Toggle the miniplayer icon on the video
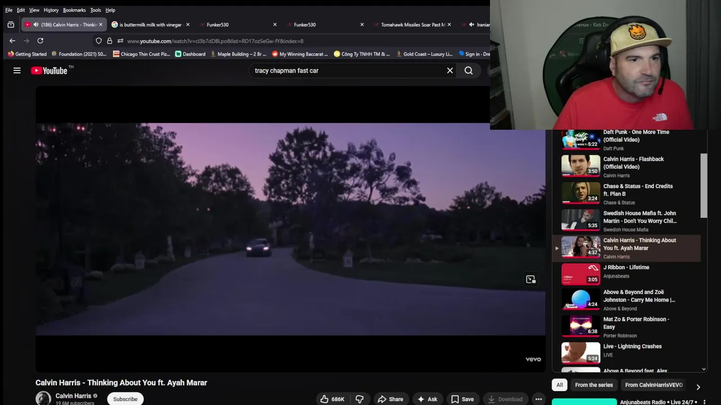 coord(531,279)
